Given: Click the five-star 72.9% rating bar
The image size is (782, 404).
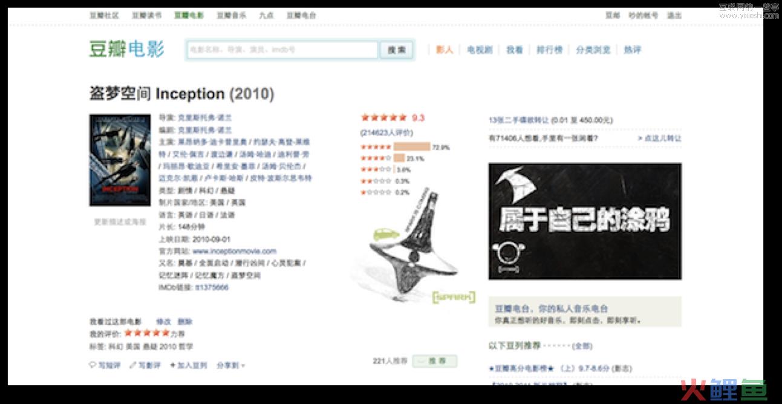Looking at the screenshot, I should pos(412,147).
